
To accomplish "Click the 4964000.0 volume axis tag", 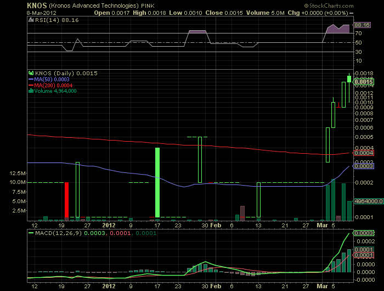I will pyautogui.click(x=364, y=201).
